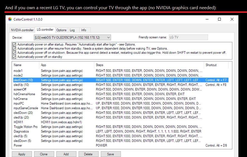Select the oledUp (5) preset
247x157 pixels.
[x=121, y=136]
